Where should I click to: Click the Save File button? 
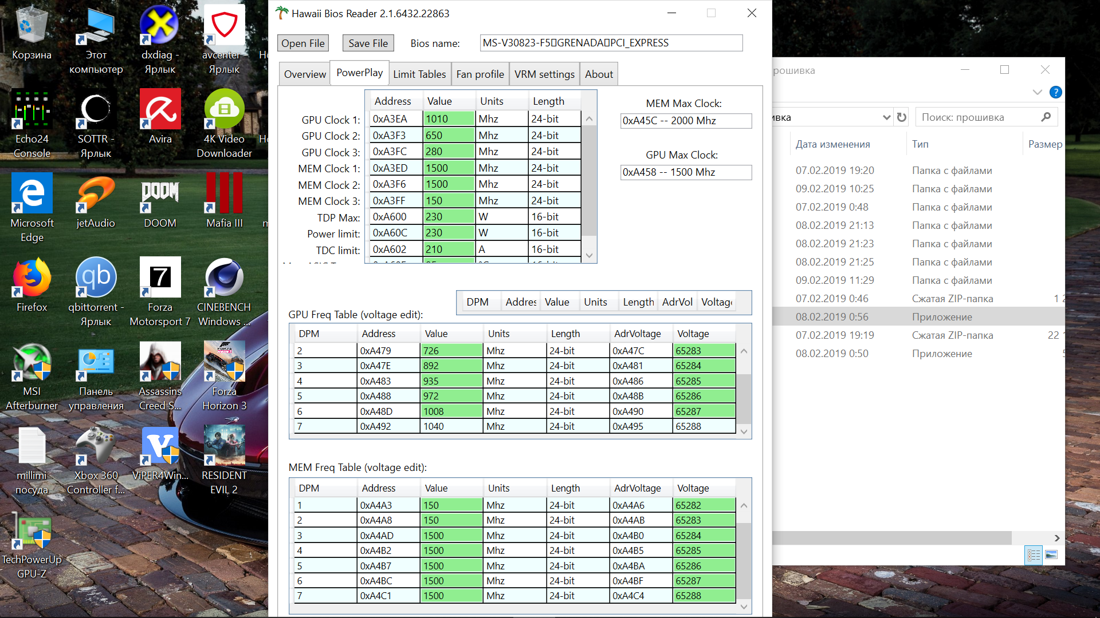[x=368, y=43]
